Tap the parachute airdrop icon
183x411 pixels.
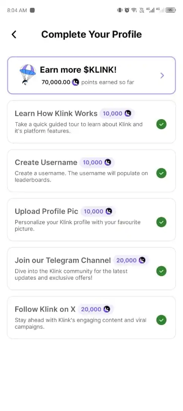(27, 75)
